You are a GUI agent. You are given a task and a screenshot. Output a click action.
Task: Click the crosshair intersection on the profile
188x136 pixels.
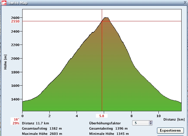pyautogui.click(x=102, y=21)
